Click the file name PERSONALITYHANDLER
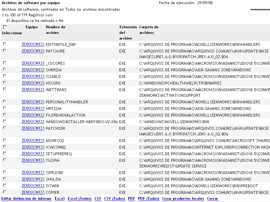 point(67,102)
